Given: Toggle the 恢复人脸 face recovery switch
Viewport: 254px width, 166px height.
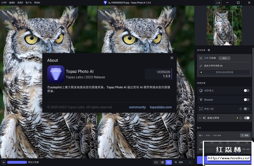Looking at the screenshot, I should click(x=247, y=109).
